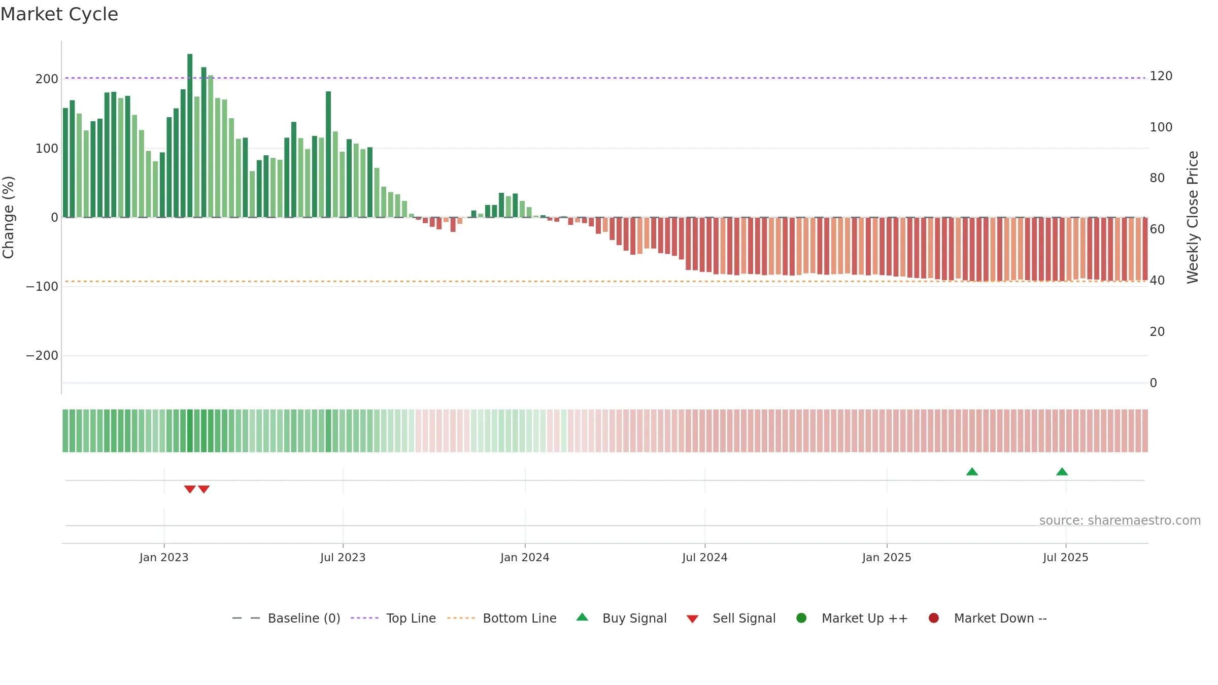This screenshot has width=1218, height=685.
Task: Click the Jan 2023 axis label
Action: pyautogui.click(x=164, y=558)
